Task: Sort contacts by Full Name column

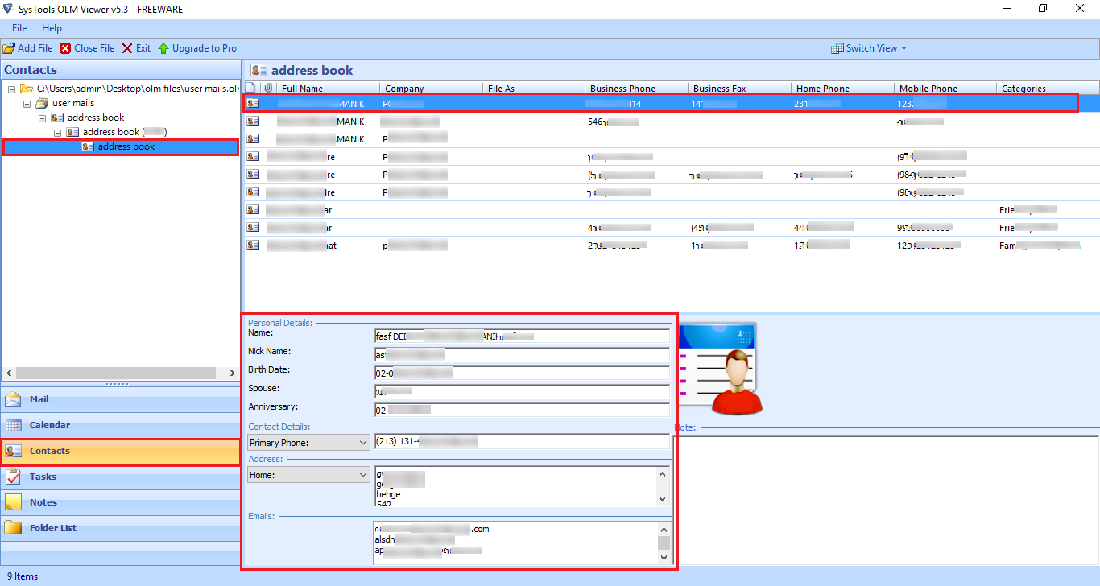Action: click(329, 89)
